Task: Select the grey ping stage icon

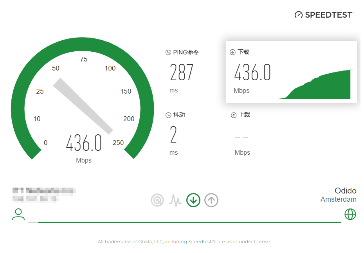Action: coord(157,200)
